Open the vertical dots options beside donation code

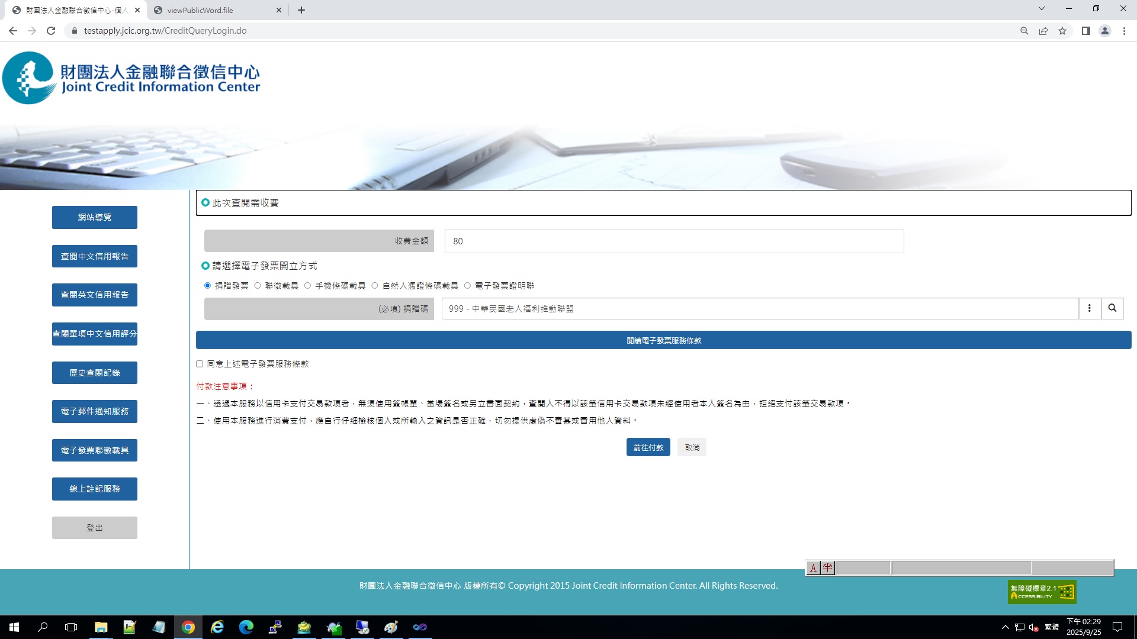pos(1090,308)
